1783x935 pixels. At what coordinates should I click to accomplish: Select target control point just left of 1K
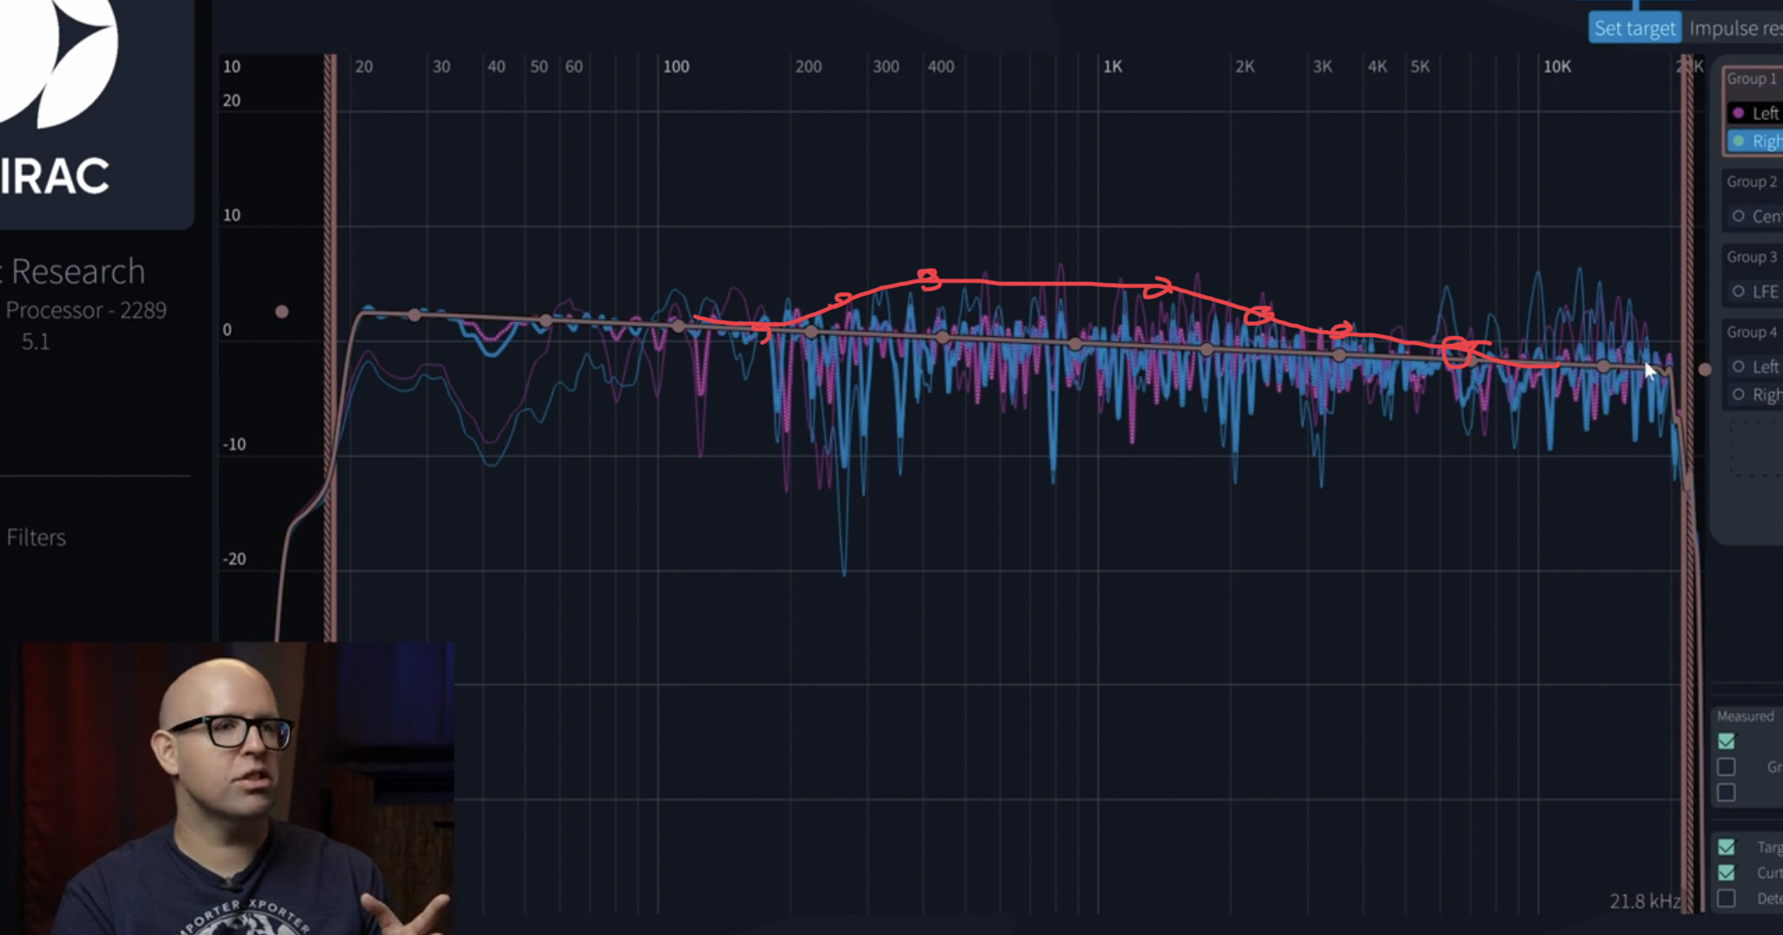[x=1075, y=344]
